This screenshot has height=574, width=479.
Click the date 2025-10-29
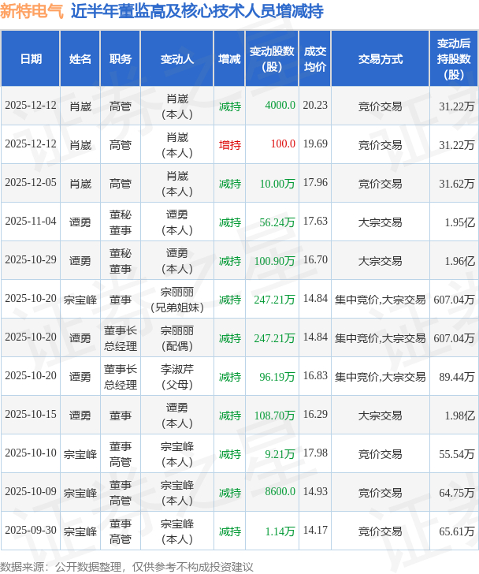31,260
